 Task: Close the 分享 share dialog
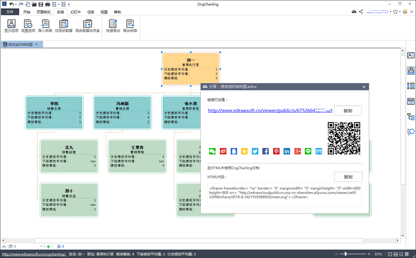pos(363,87)
